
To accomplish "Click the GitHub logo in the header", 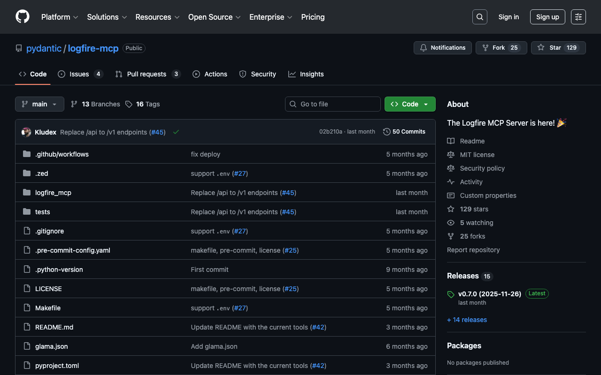I will coord(23,17).
